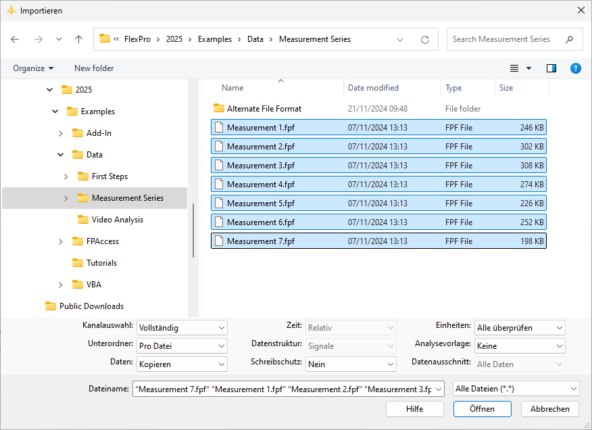Collapse the Data folder in tree

pos(60,155)
